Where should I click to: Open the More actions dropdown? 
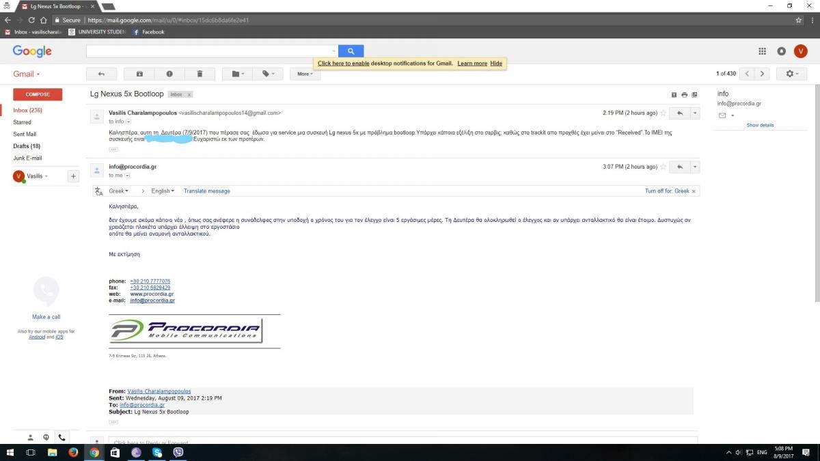click(305, 74)
